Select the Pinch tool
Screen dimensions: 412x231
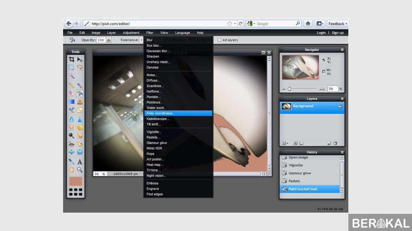coord(80,152)
